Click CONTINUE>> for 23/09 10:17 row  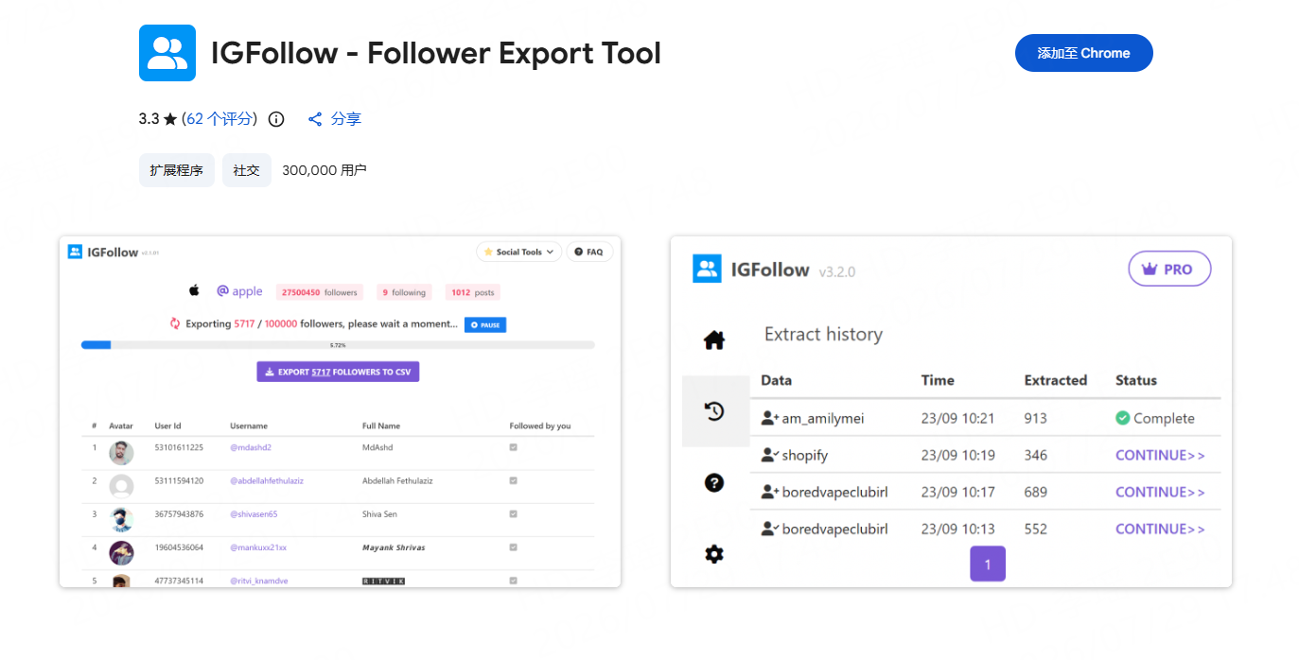coord(1160,492)
